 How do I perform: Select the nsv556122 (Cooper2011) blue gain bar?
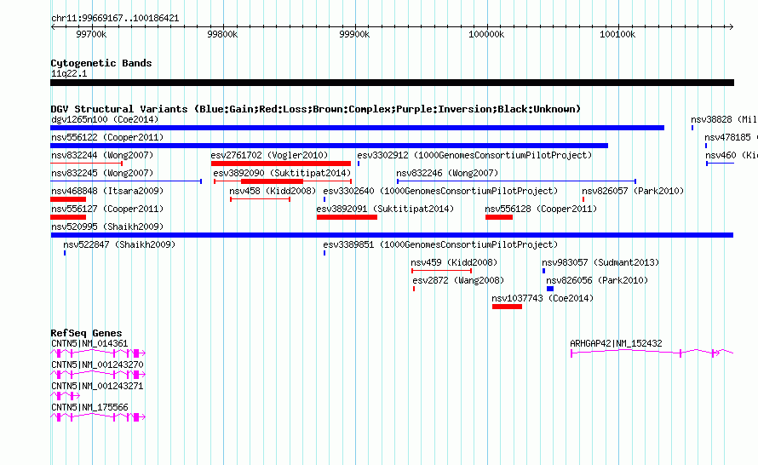(x=330, y=146)
